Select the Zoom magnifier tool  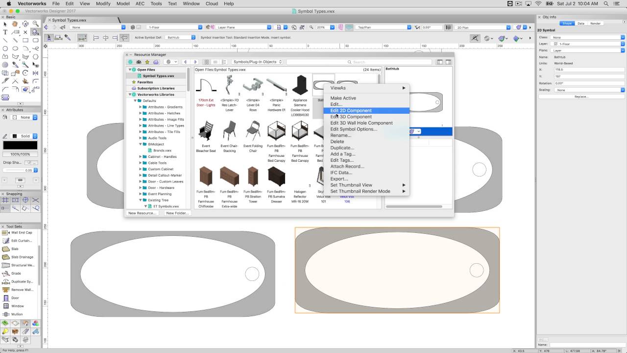(x=36, y=24)
